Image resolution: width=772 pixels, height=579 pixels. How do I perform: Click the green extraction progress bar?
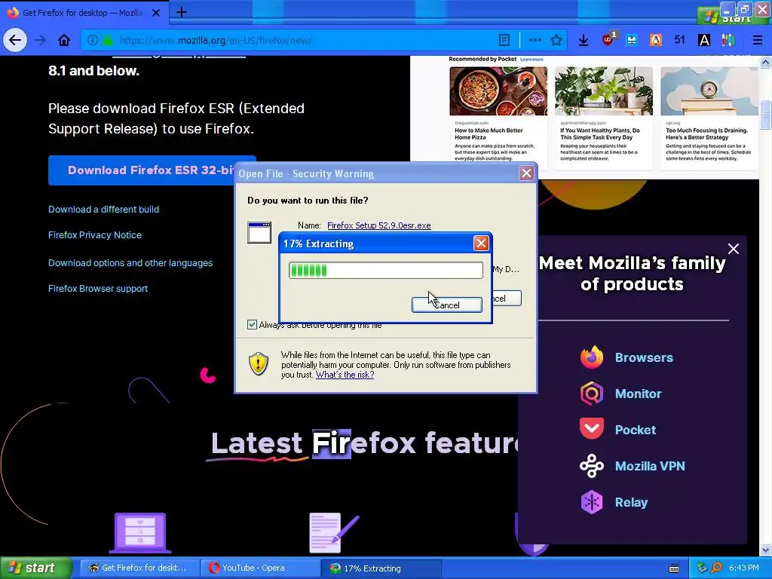pyautogui.click(x=385, y=271)
